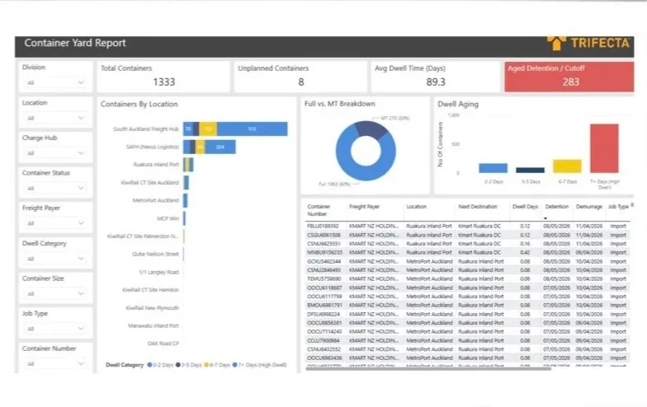The image size is (647, 407).
Task: Click the South Auckland Freight Hub axis label
Action: 145,129
